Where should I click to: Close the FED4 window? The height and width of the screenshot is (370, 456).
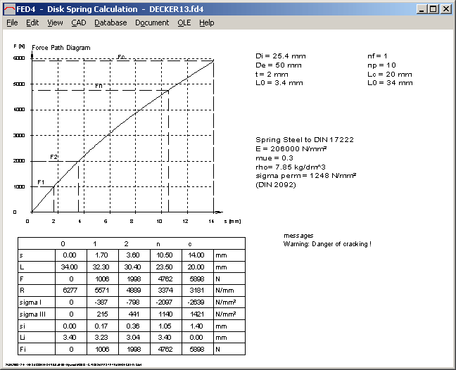pyautogui.click(x=445, y=9)
